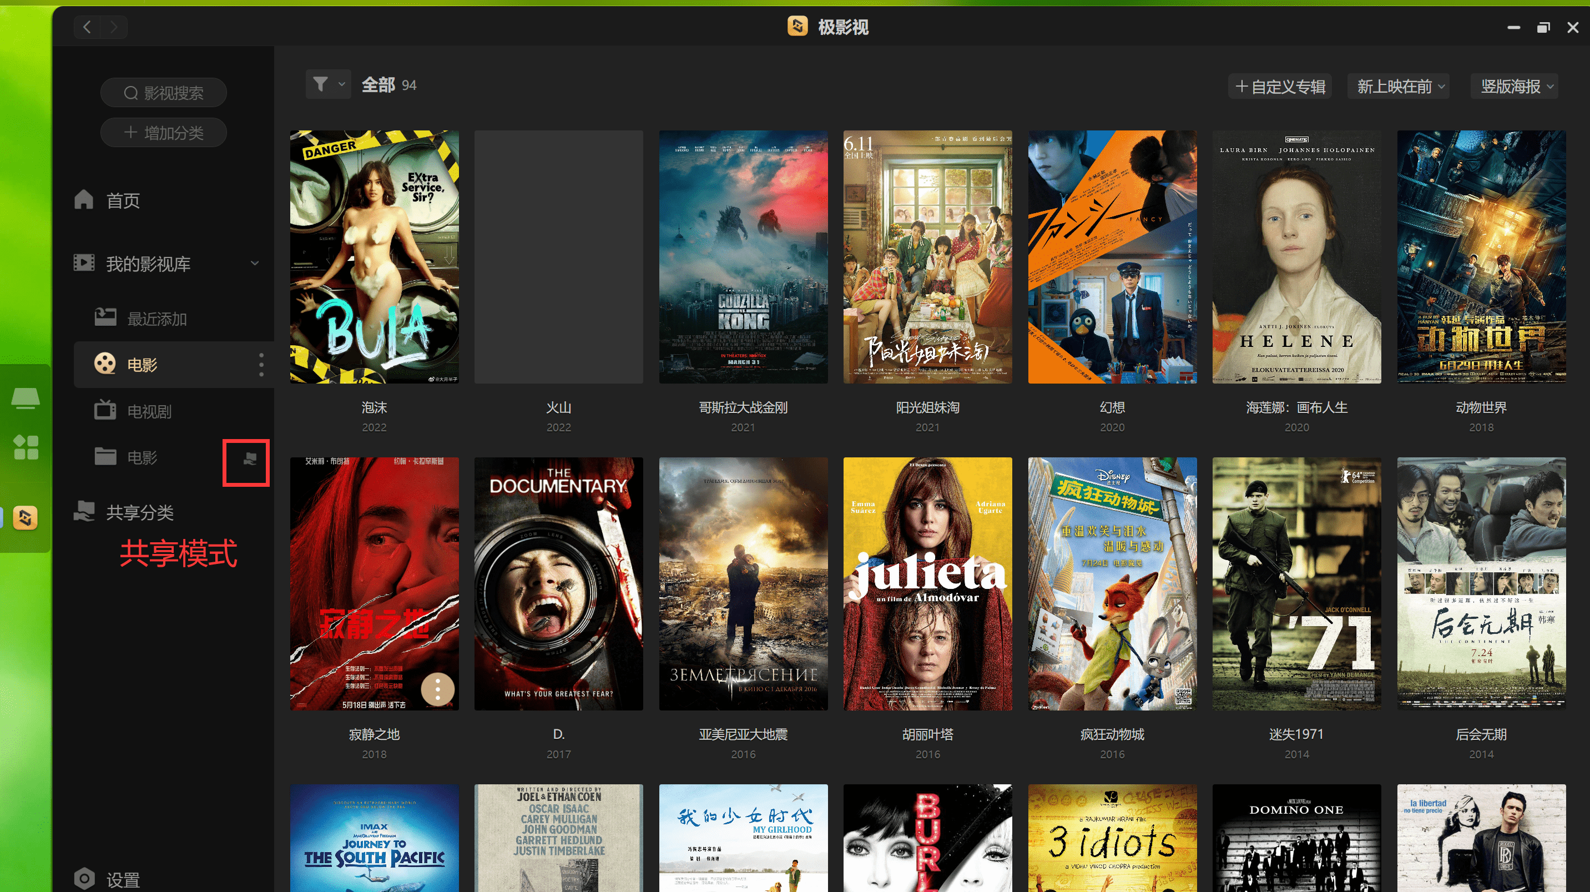Click the film reel icon of 电影

pyautogui.click(x=105, y=364)
